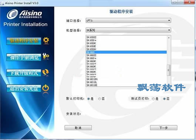Choose 退出安装光盘 in the sidebar

point(24,88)
